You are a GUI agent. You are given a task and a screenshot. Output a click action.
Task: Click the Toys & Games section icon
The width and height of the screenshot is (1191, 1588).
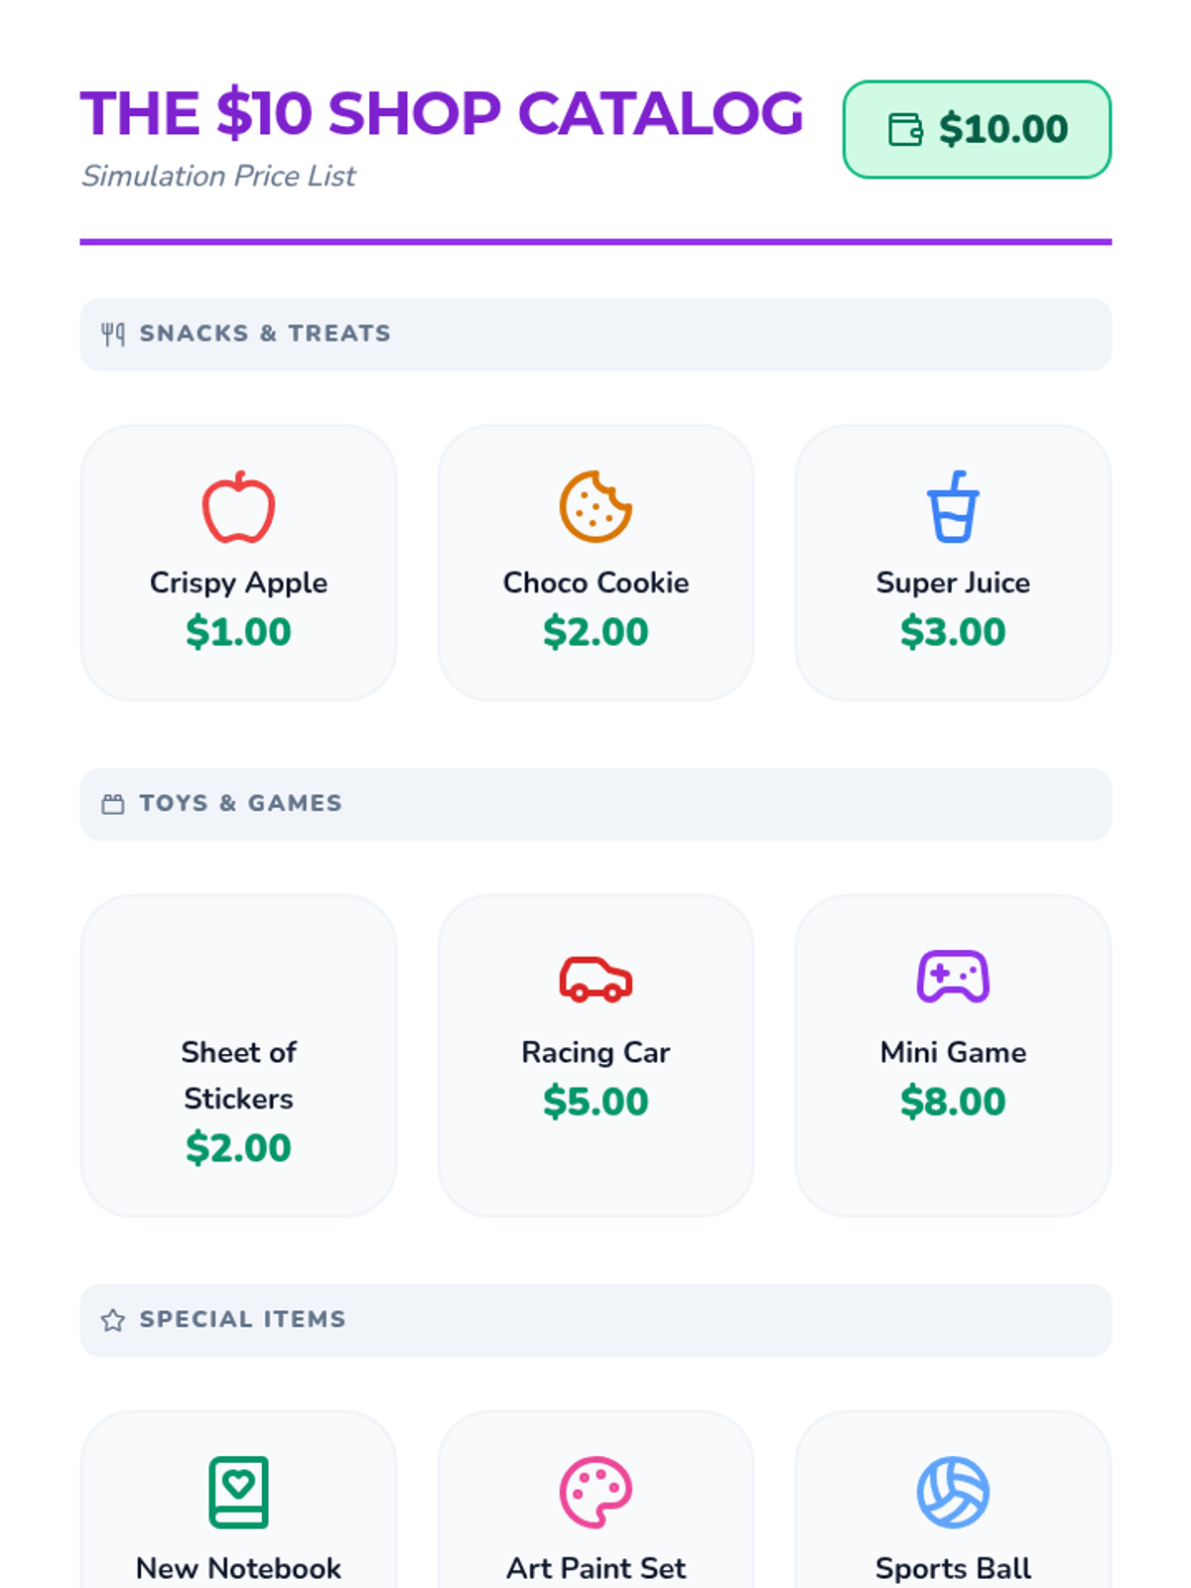click(113, 804)
